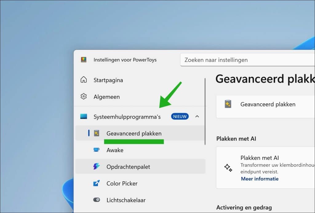Click the Systeemhulpprogramma's group label
Image resolution: width=315 pixels, height=213 pixels.
[x=127, y=117]
